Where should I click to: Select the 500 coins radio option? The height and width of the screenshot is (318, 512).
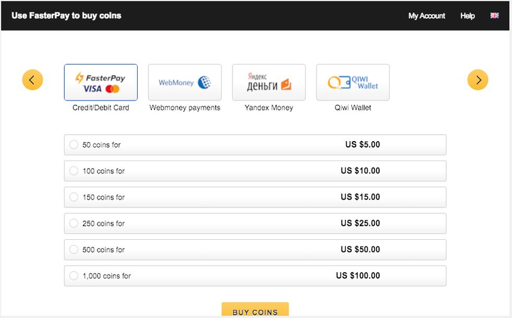point(74,249)
